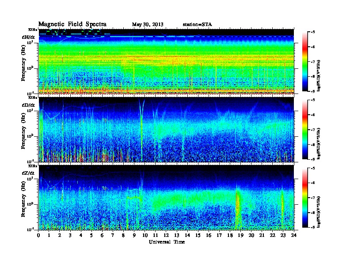Click hour tick label 15 on time axis
350x270 pixels.
(x=198, y=235)
